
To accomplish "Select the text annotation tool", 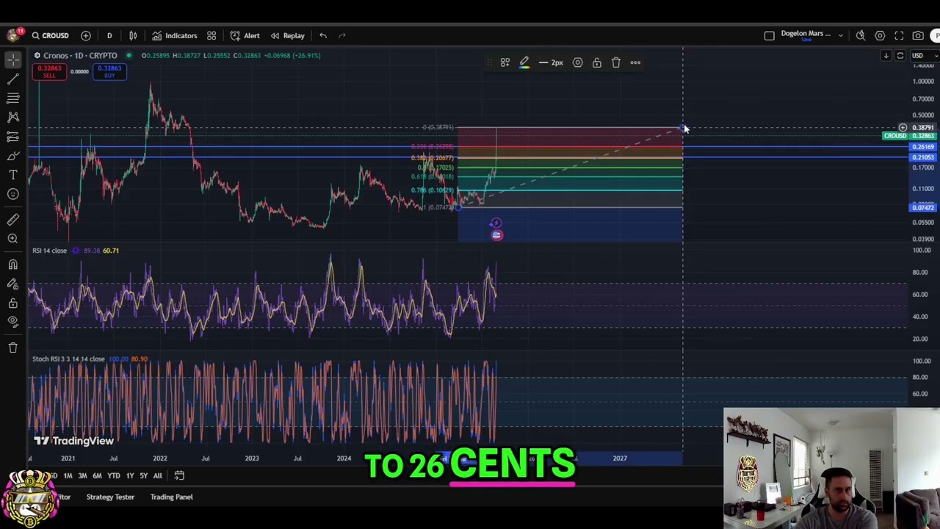I will point(13,175).
